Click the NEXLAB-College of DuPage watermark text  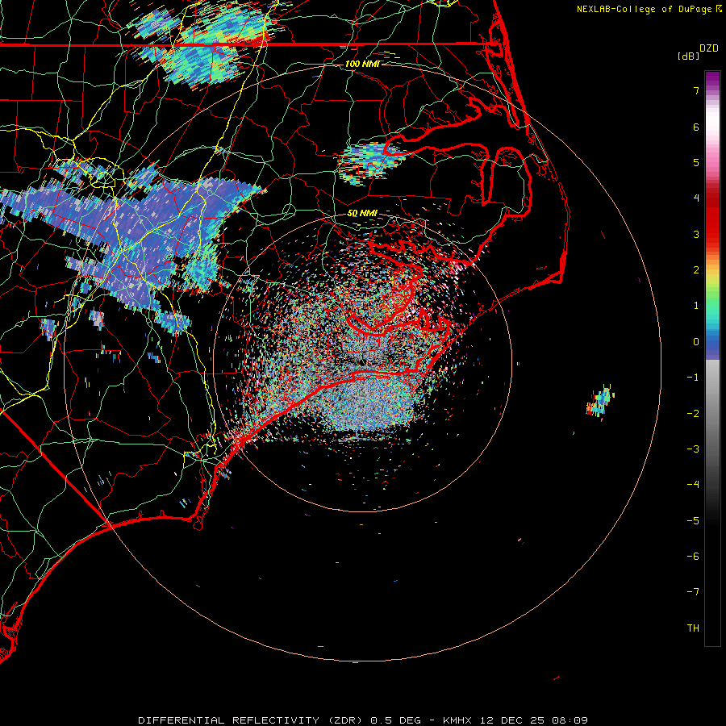pos(645,9)
